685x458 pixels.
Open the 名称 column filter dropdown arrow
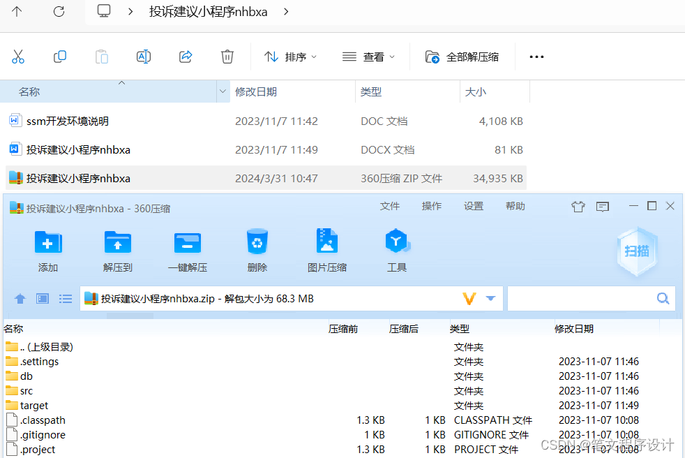(223, 91)
